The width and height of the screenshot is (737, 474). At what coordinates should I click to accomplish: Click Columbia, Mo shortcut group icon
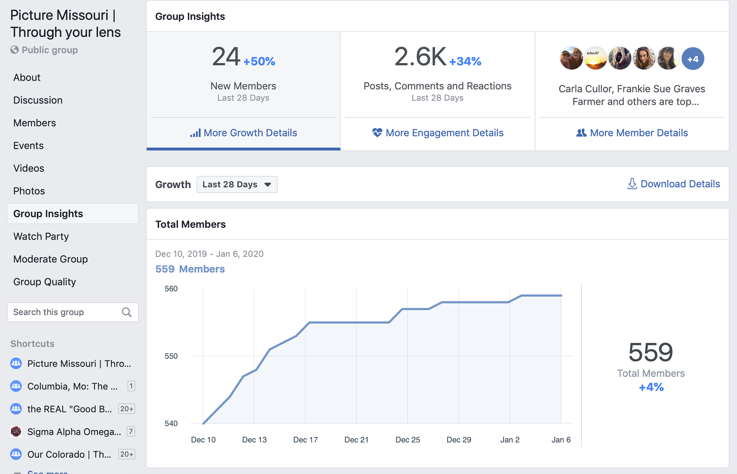[16, 386]
